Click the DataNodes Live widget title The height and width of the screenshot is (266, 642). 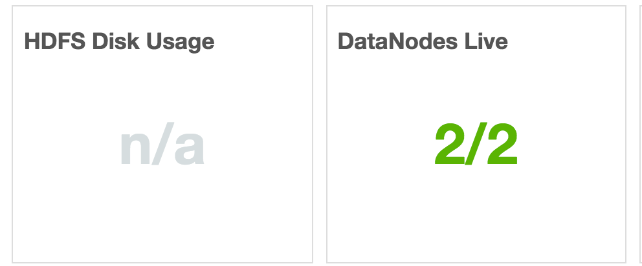click(423, 42)
